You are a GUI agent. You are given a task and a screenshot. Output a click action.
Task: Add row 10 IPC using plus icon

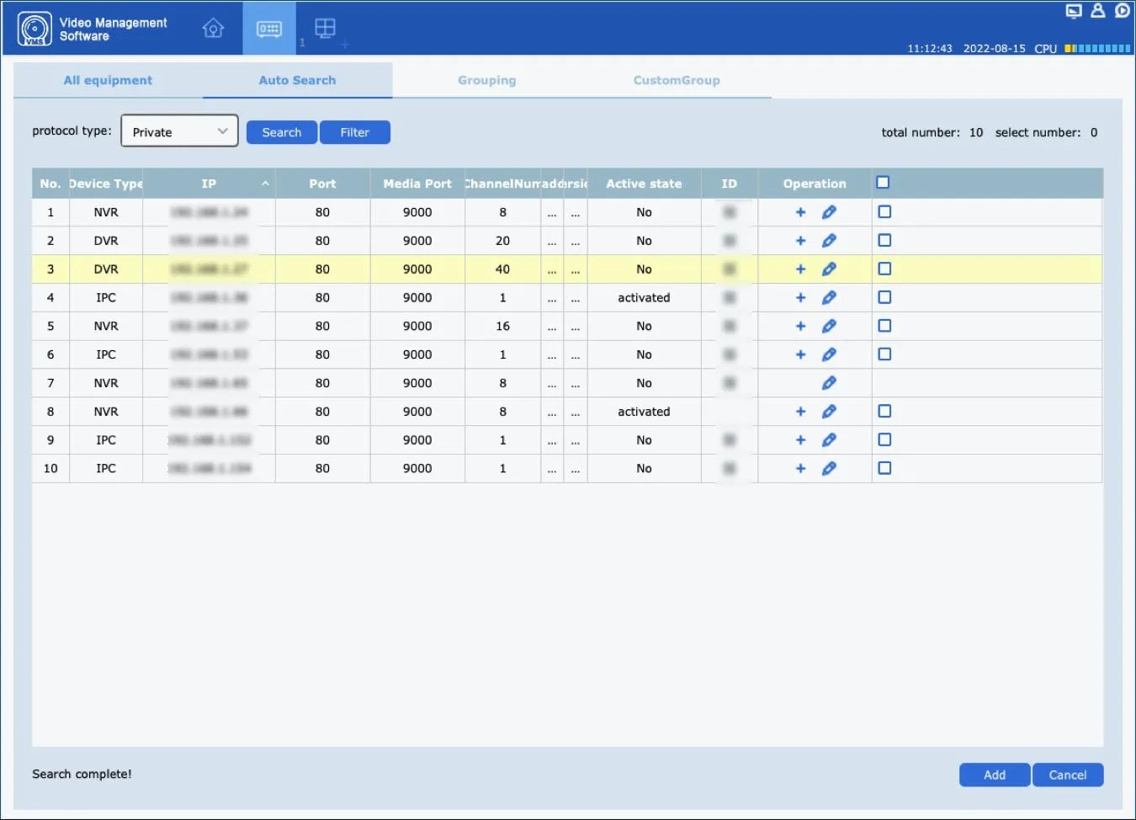pos(800,469)
